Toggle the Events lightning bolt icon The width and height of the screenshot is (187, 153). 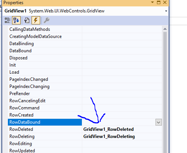36,20
